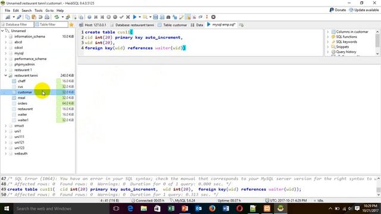Click the black circled X stop icon
Screen dimensions: 381x214
213,17
